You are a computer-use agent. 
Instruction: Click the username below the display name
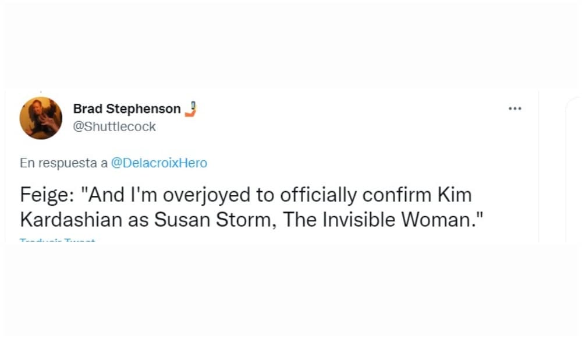(116, 126)
